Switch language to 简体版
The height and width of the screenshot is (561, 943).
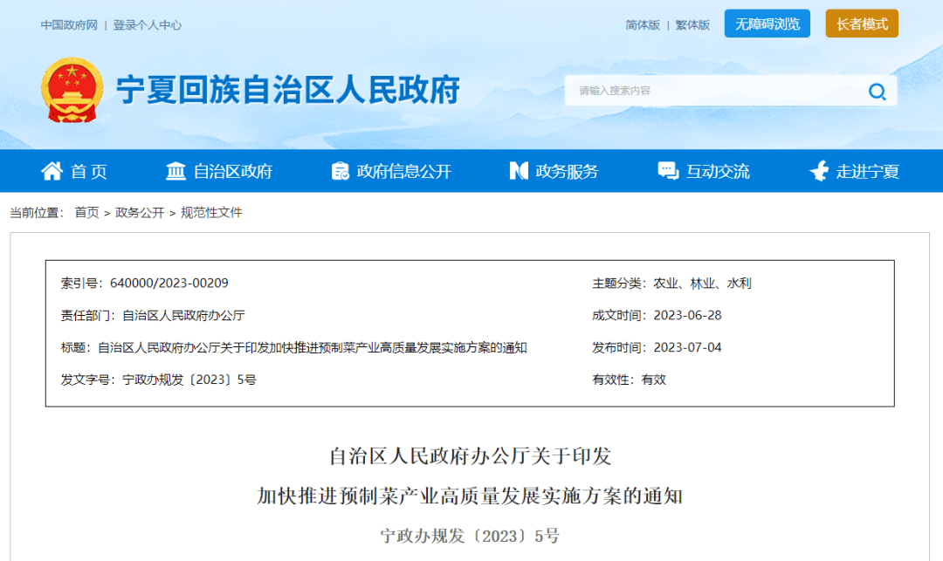pos(643,25)
